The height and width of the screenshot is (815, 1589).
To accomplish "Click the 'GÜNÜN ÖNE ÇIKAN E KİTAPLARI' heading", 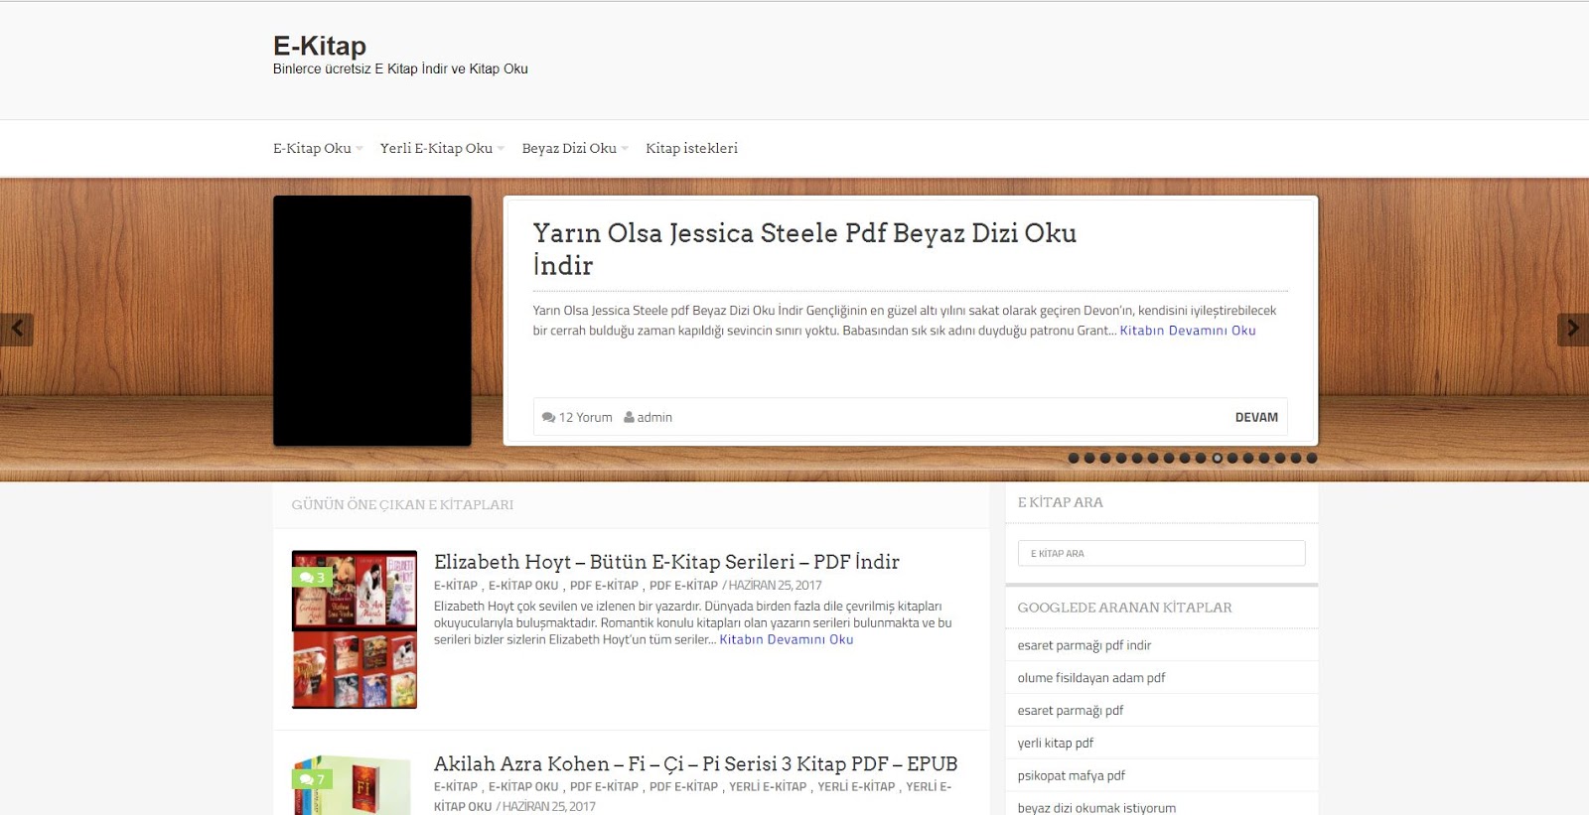I will click(402, 505).
